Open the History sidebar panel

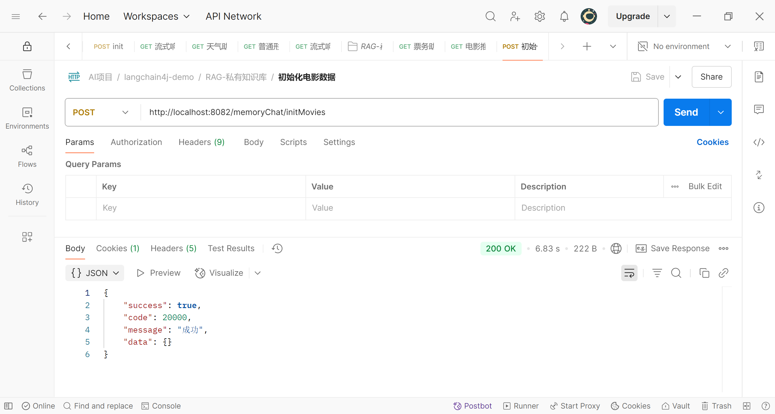click(x=27, y=195)
